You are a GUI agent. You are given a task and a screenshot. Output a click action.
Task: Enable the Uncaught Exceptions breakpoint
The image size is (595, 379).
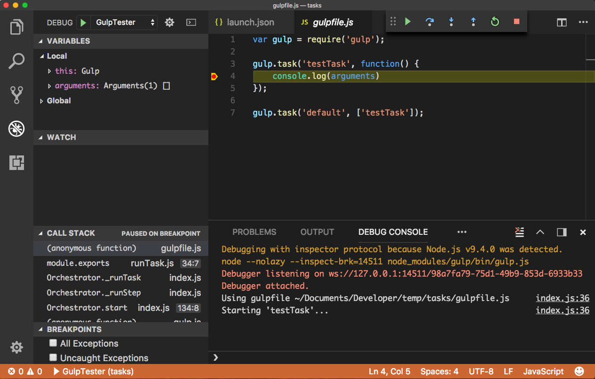[x=54, y=358]
